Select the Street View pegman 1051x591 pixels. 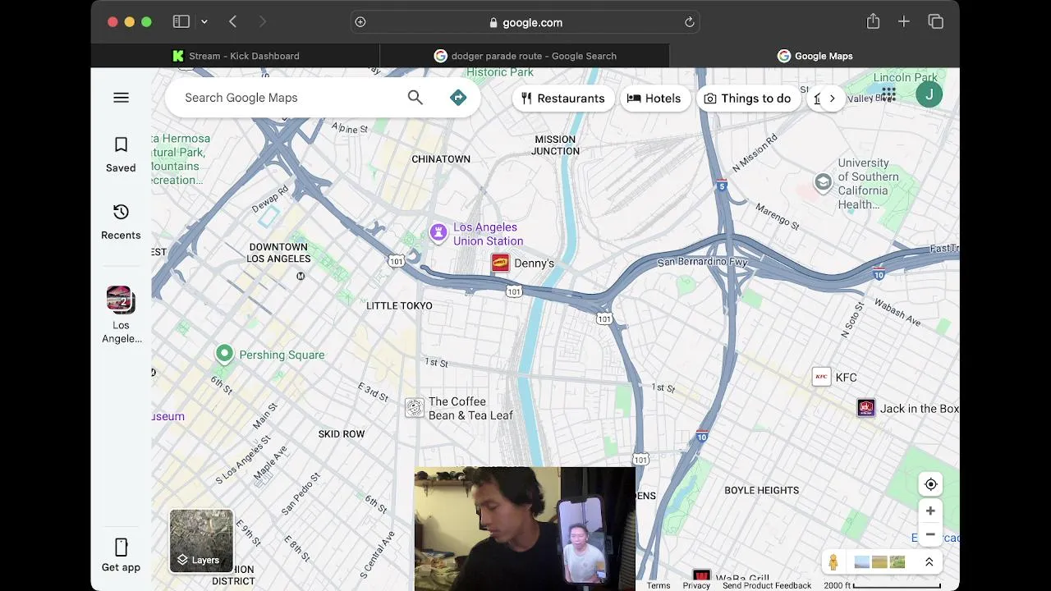[833, 562]
